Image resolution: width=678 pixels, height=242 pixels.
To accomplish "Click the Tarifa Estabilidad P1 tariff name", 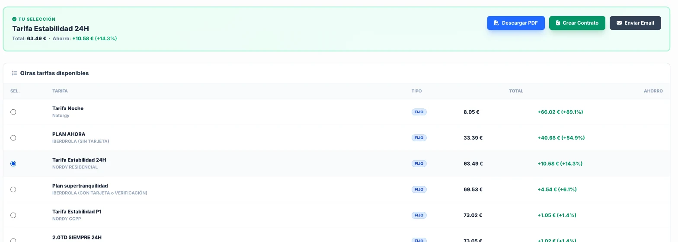I will coord(77,212).
